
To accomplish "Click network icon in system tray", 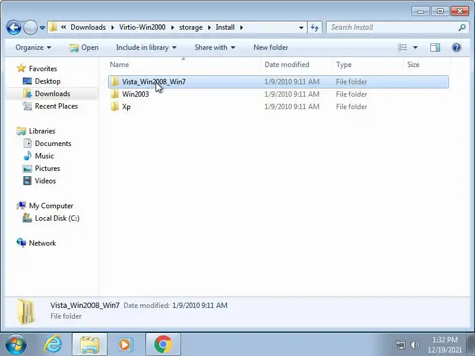I will 400,345.
